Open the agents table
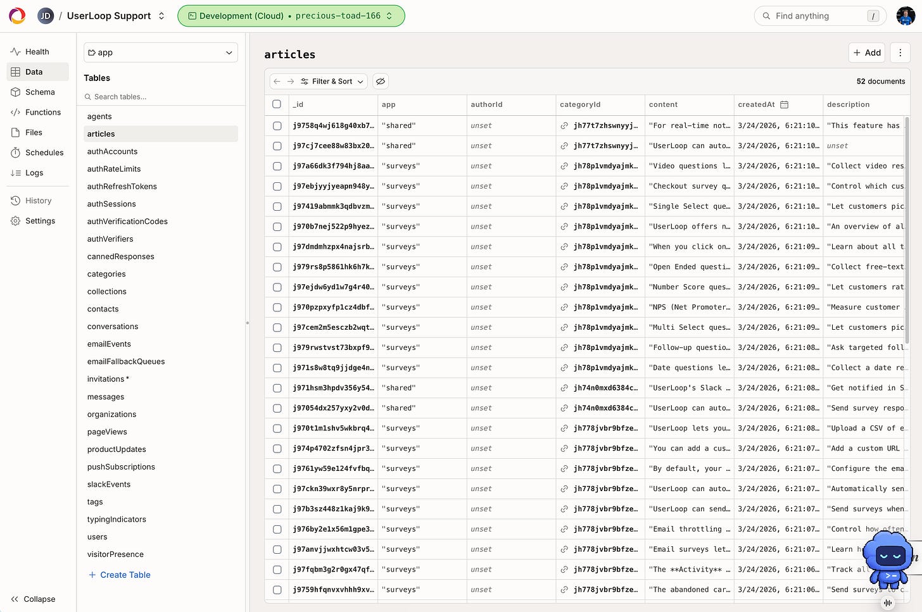The width and height of the screenshot is (922, 612). coord(161,116)
